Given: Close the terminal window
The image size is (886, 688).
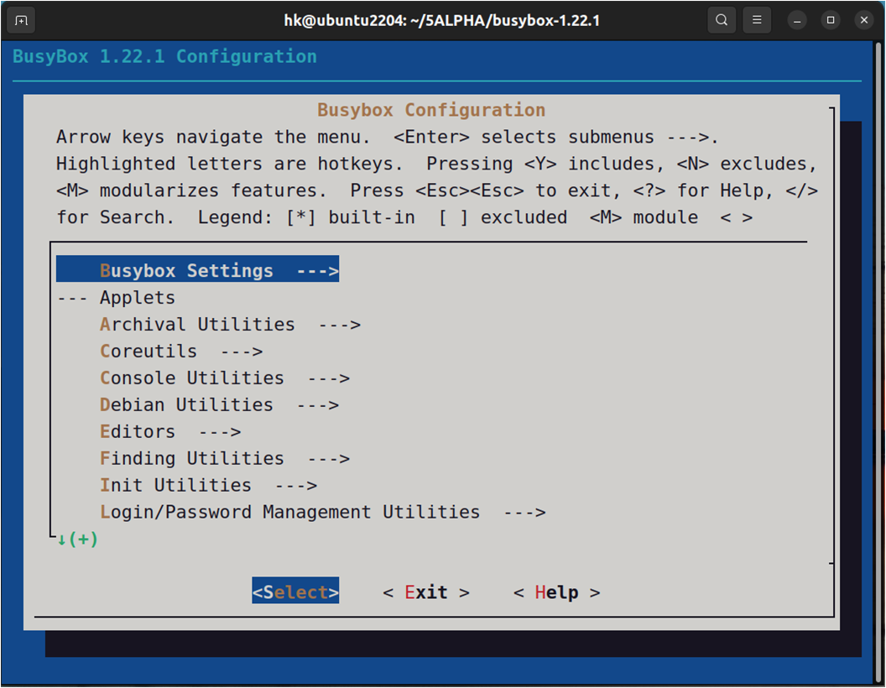Looking at the screenshot, I should pos(864,20).
